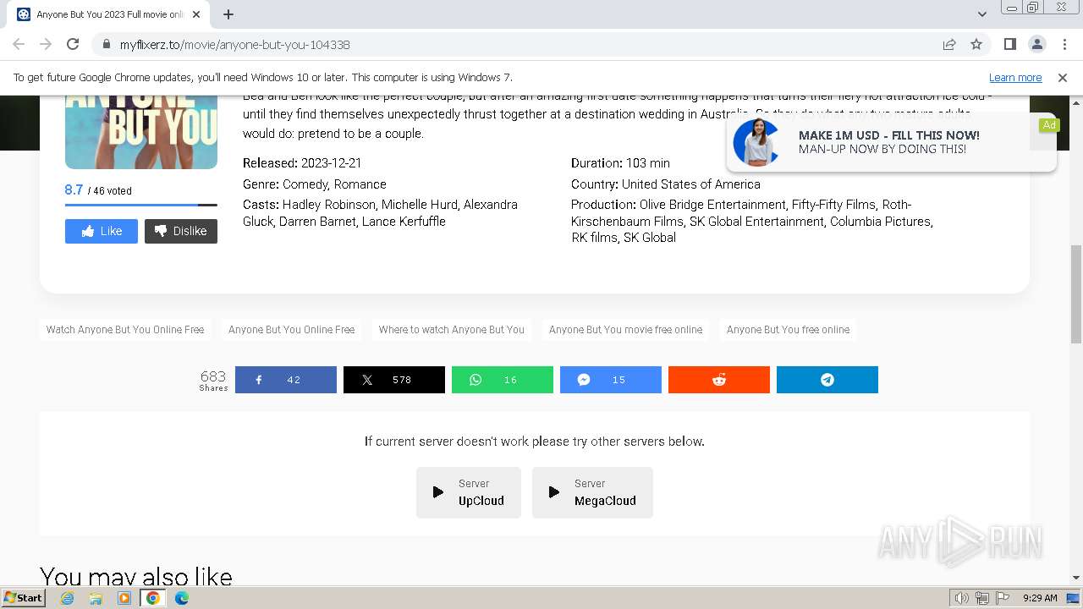This screenshot has width=1083, height=609.
Task: Click the ad woman avatar image
Action: tap(756, 142)
